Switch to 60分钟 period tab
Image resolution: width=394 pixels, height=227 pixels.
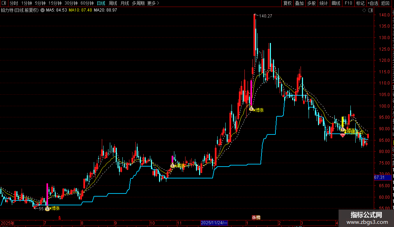pos(87,3)
